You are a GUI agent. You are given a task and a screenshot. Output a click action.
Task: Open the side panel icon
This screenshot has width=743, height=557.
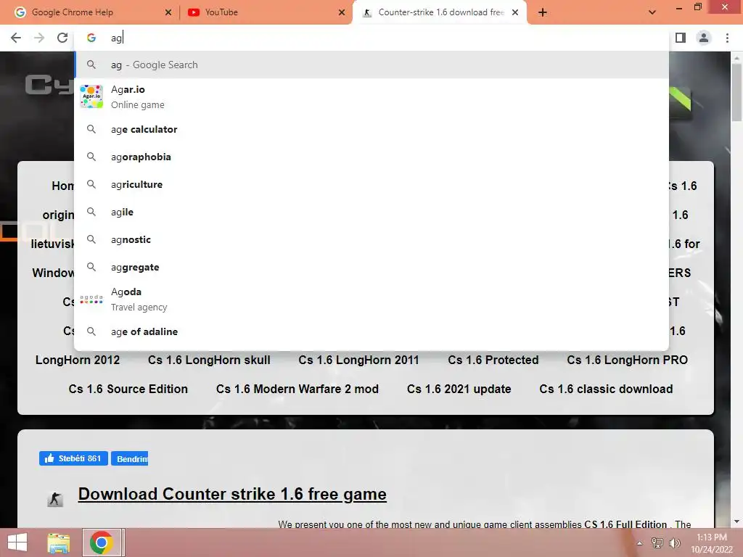[x=681, y=38]
